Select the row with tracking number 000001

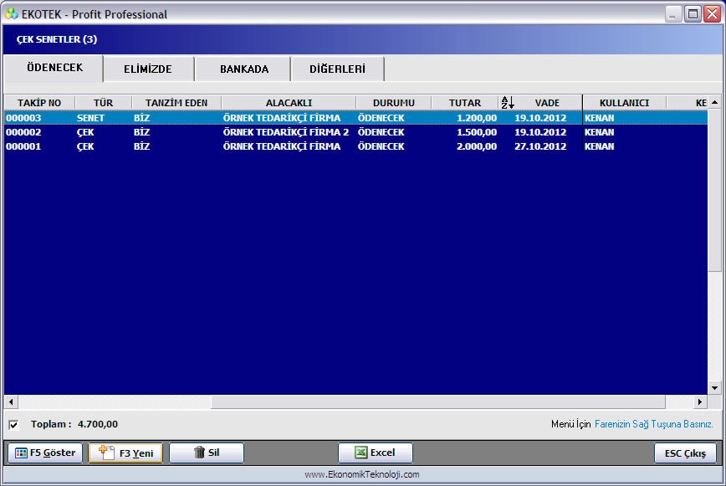[355, 146]
